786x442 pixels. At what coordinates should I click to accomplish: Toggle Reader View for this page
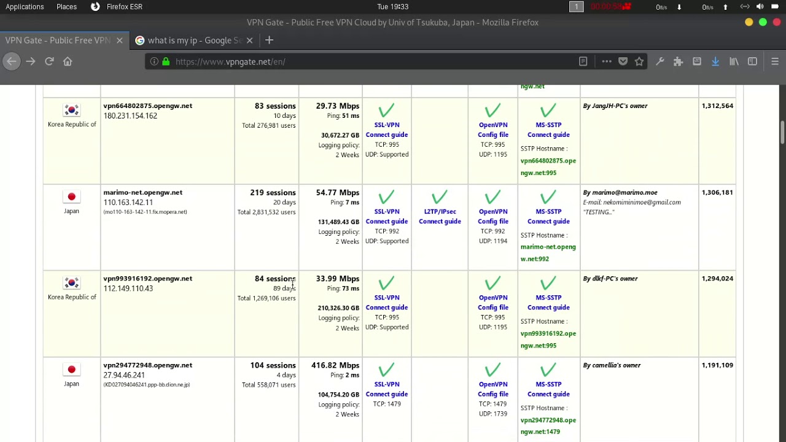click(583, 61)
